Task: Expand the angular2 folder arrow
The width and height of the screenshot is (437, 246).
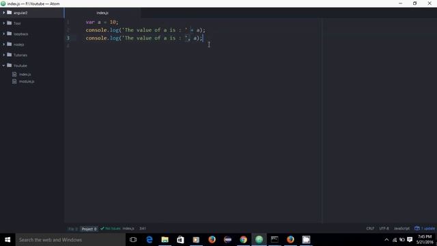Action: point(3,13)
